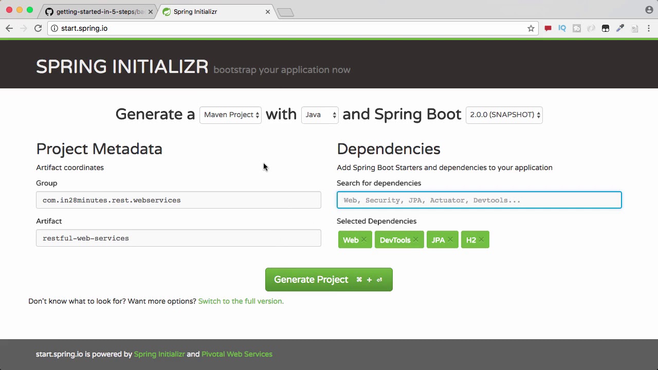Screen dimensions: 658x370
Task: Remove the DevTools dependency with its X
Action: tap(416, 239)
